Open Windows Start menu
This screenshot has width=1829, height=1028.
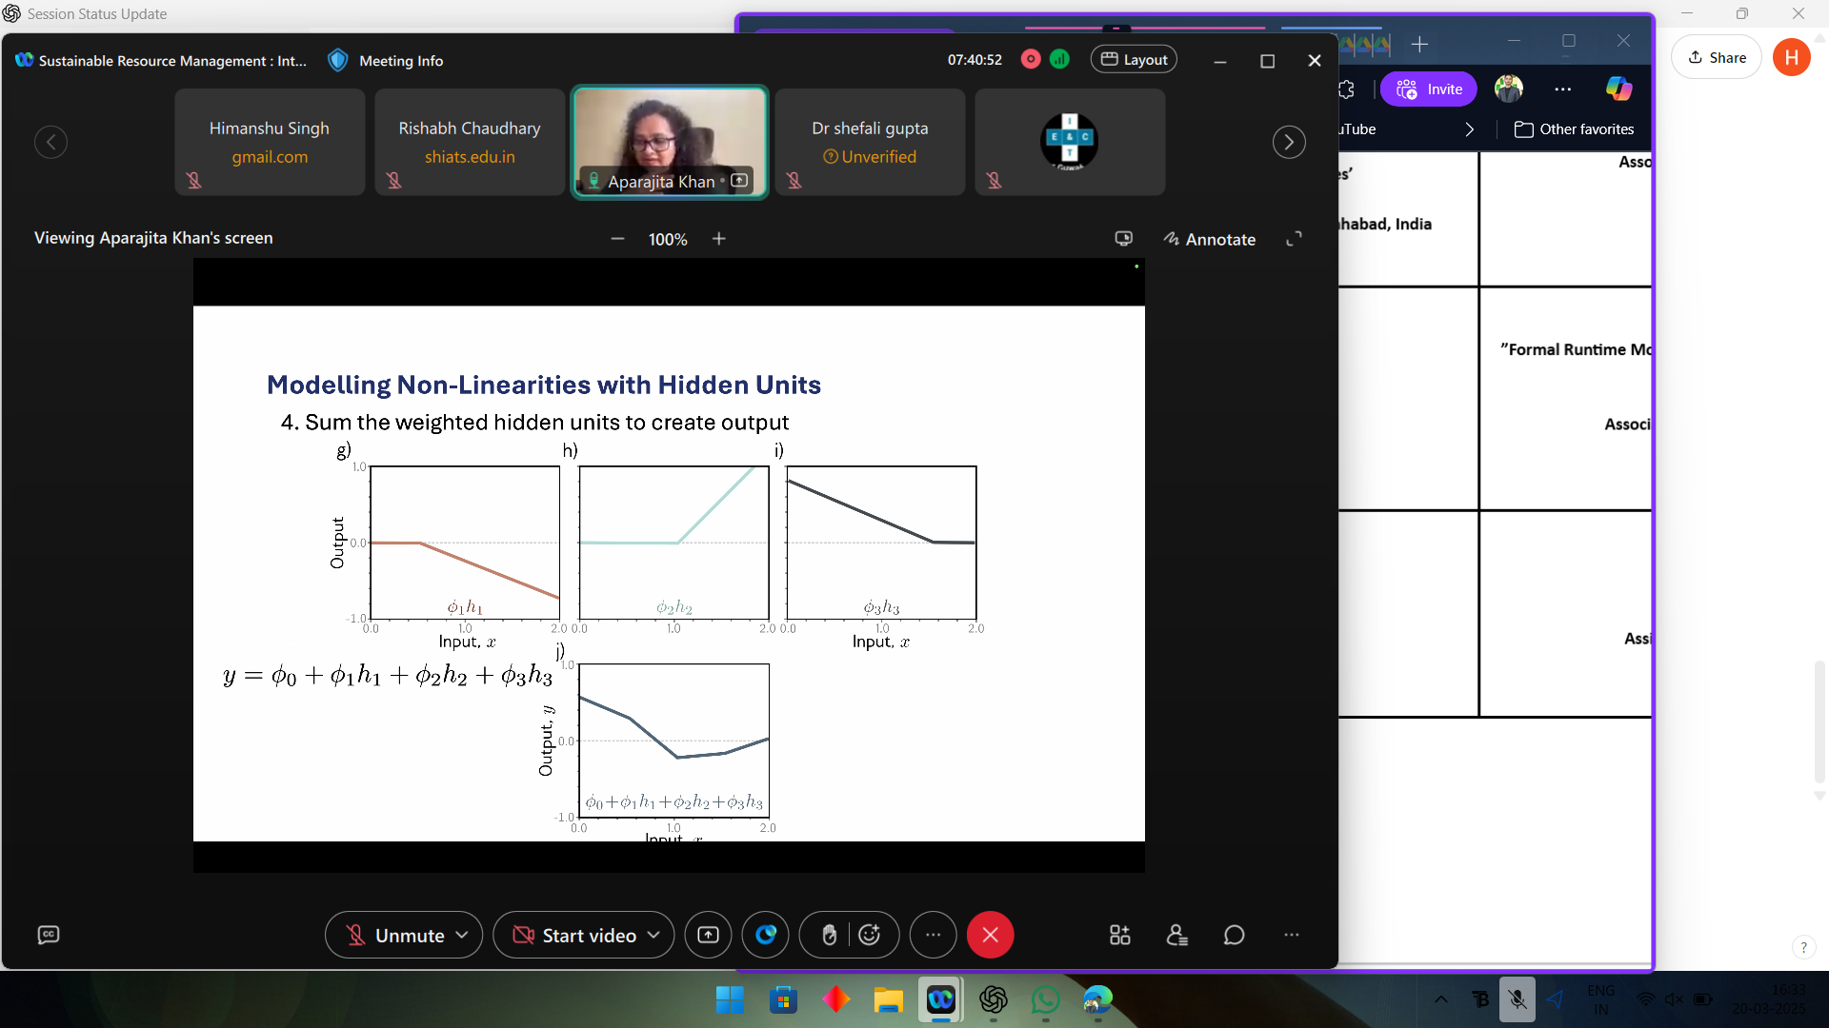tap(731, 999)
